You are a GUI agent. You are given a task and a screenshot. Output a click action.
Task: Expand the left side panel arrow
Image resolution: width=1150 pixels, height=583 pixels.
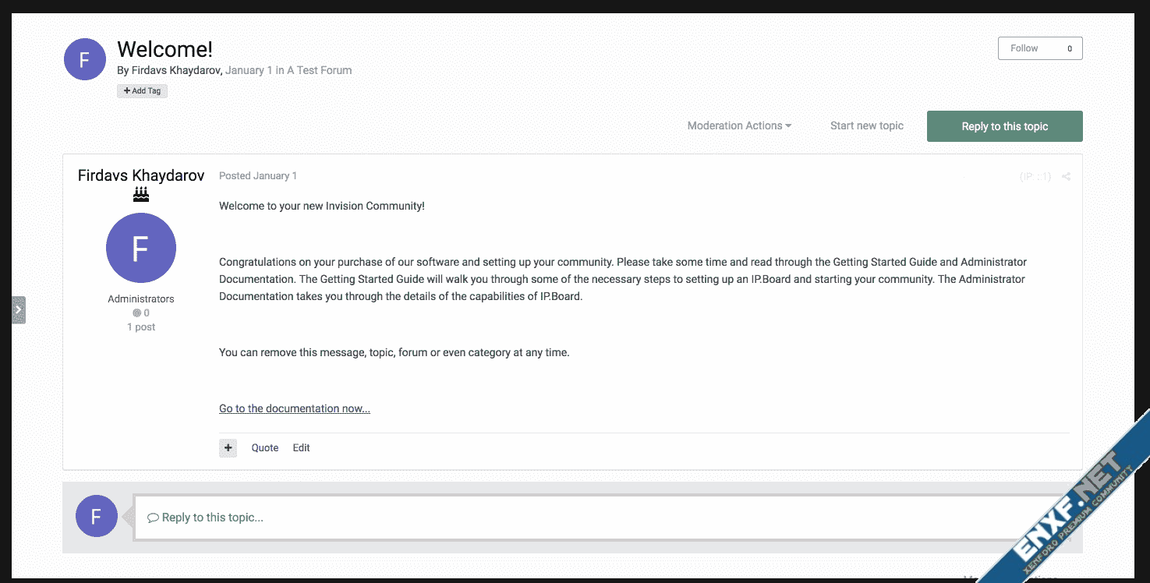(19, 309)
